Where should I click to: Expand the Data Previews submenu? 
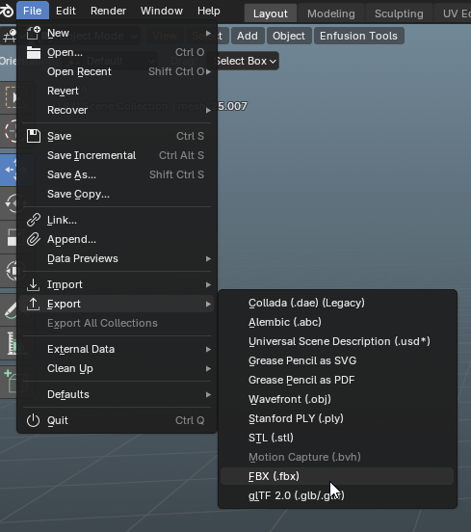[x=117, y=258]
